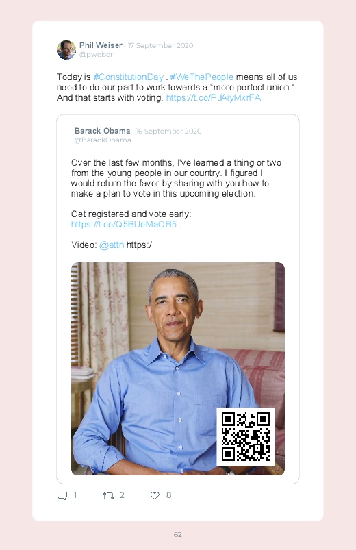
Task: Click the QR code on photo
Action: pyautogui.click(x=246, y=436)
